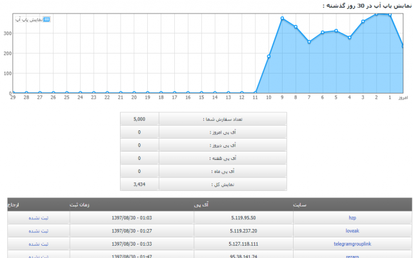Screen dimensions: 413x258
Task: Click the x-axis label 29
Action: click(x=13, y=97)
